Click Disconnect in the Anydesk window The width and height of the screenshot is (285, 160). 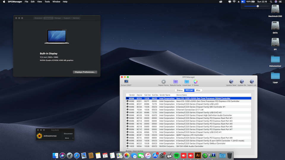click(x=68, y=134)
